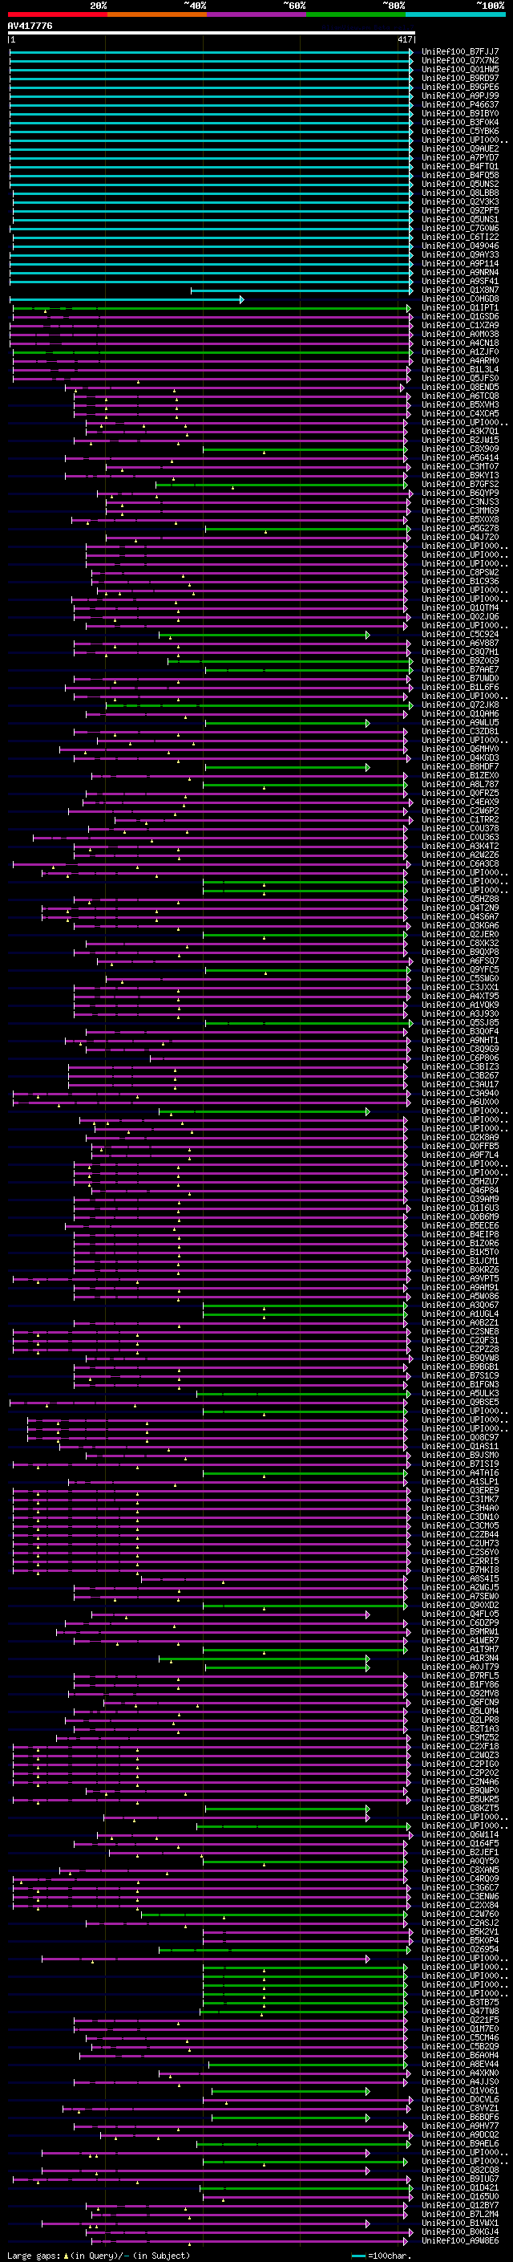Open hit UniRef100_Q9AUE2
Viewport: 513px width, 2262px height.
(x=459, y=148)
